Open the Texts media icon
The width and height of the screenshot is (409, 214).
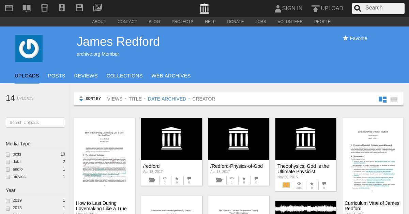click(27, 8)
